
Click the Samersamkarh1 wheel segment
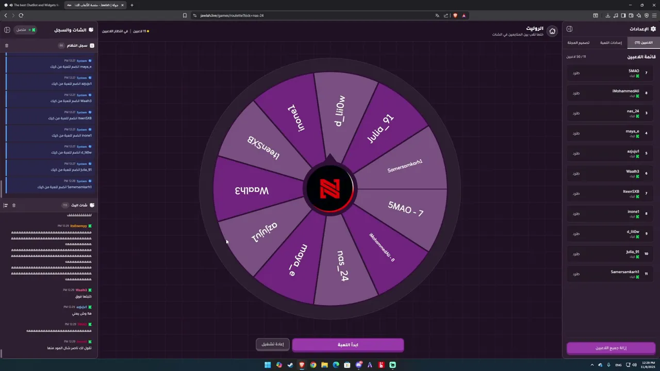coord(405,166)
